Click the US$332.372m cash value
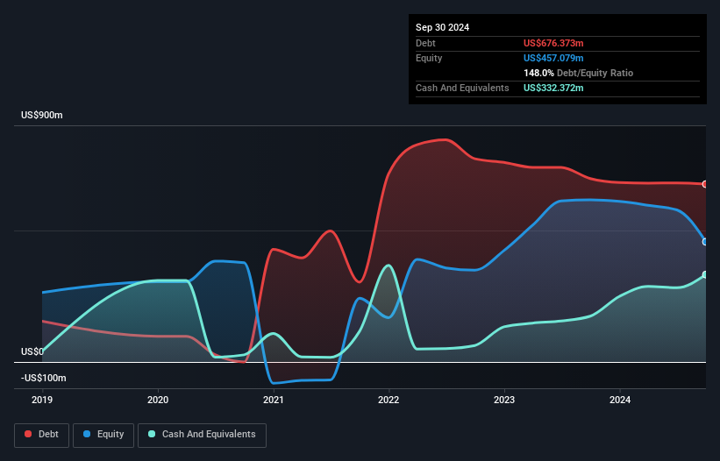 (553, 88)
